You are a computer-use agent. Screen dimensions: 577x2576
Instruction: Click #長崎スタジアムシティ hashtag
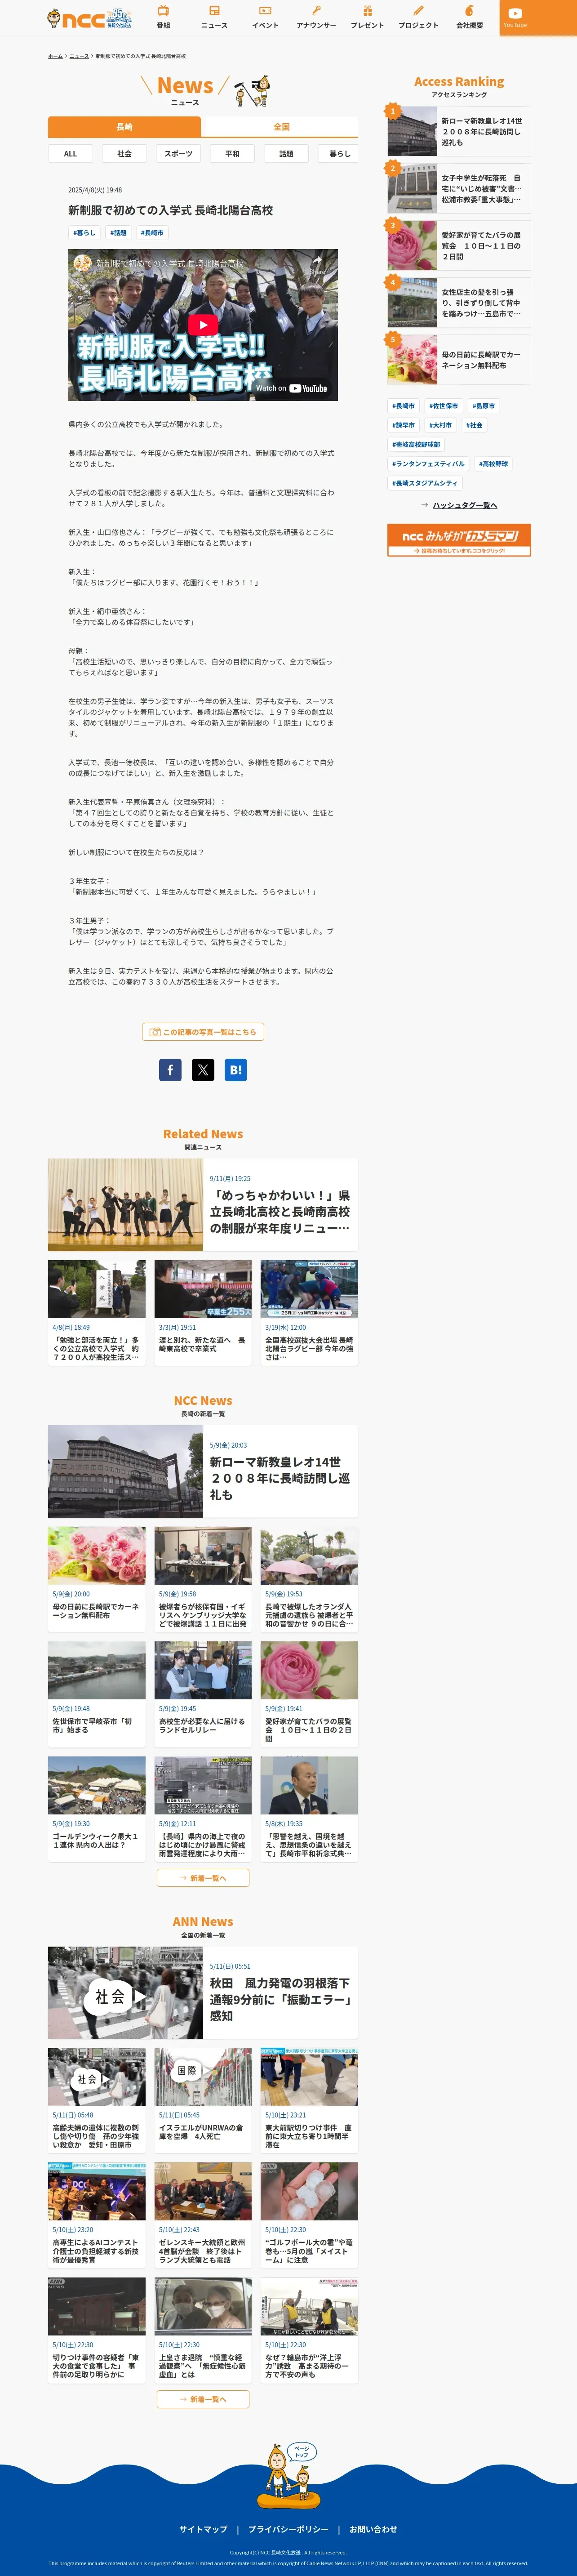point(425,483)
